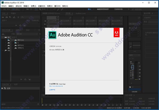Viewport: 159px width, 110px height.
Task: Select the Paintbrush Selection tool
Action: (x=58, y=9)
